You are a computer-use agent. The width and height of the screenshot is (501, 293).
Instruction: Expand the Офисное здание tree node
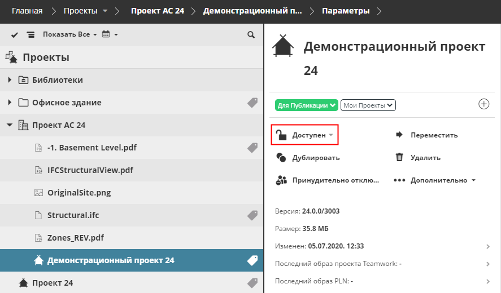tap(10, 103)
